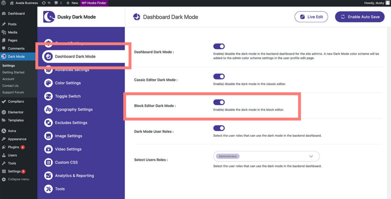Open the Plugins menu in WordPress sidebar
Image resolution: width=391 pixels, height=199 pixels.
click(13, 147)
